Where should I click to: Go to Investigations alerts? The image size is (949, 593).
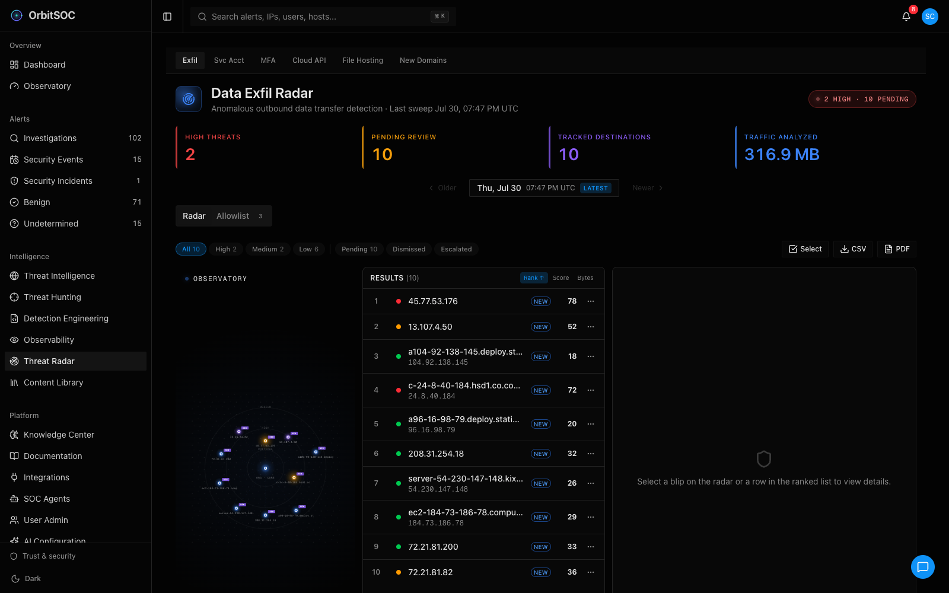pos(75,138)
